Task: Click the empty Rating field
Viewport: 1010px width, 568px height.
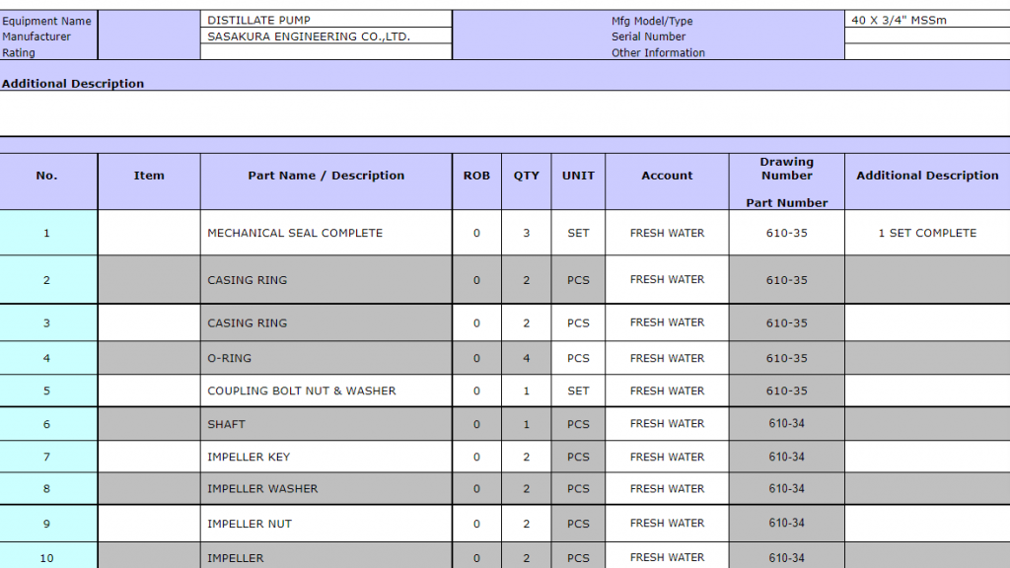Action: (x=325, y=52)
